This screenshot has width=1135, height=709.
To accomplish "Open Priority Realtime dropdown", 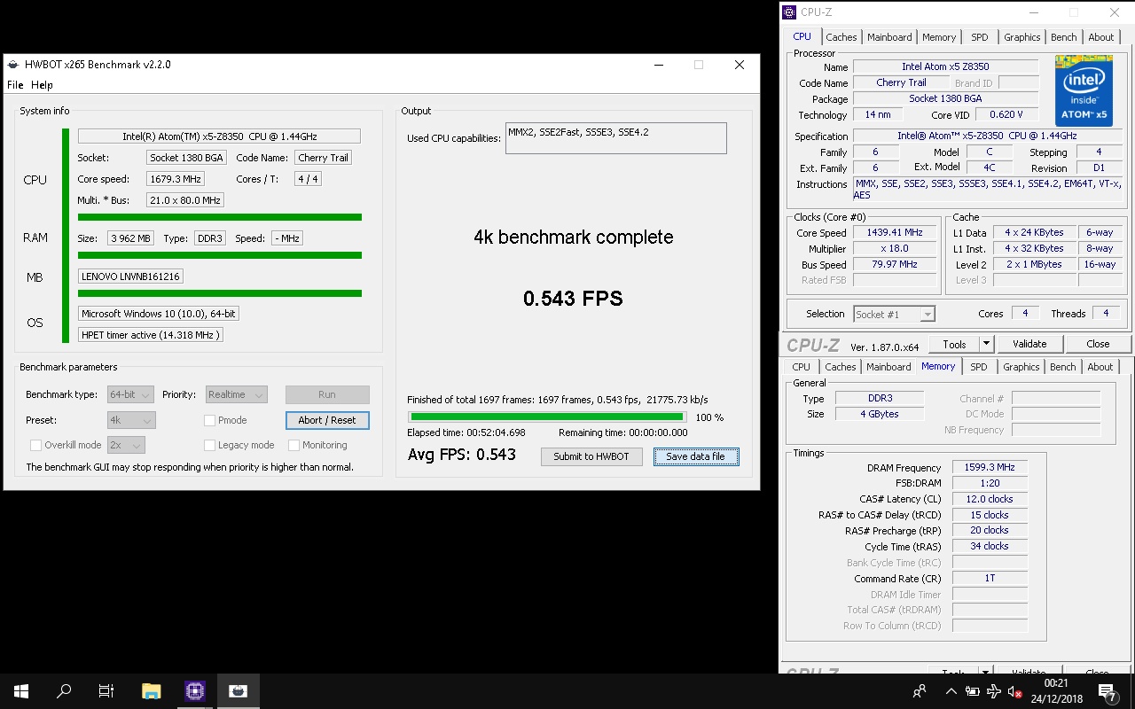I will 236,394.
